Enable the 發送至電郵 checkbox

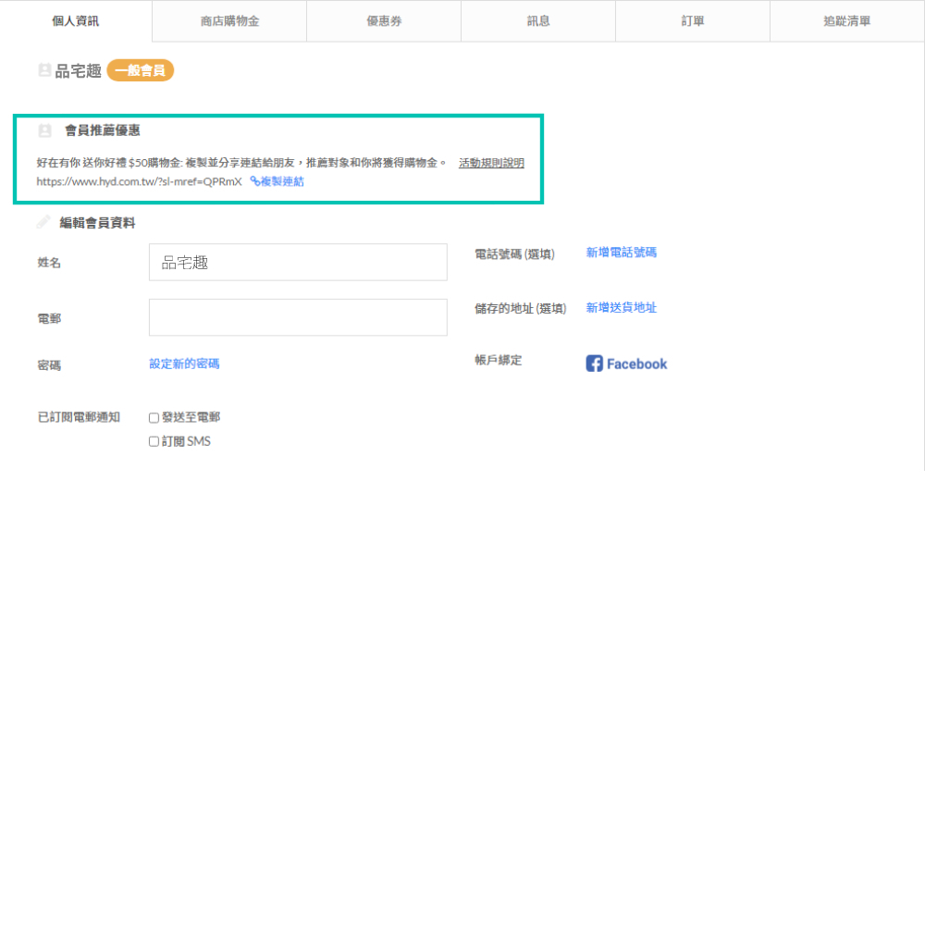pyautogui.click(x=154, y=418)
